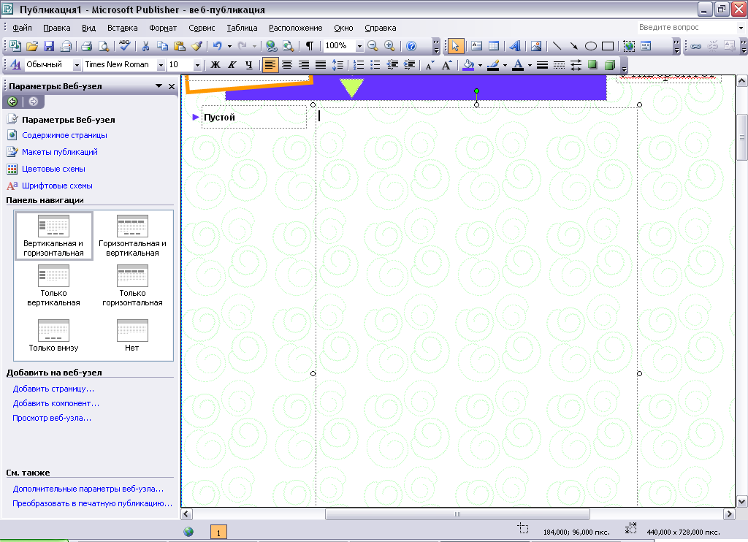
Task: Select the Text Box tool
Action: pyautogui.click(x=476, y=46)
